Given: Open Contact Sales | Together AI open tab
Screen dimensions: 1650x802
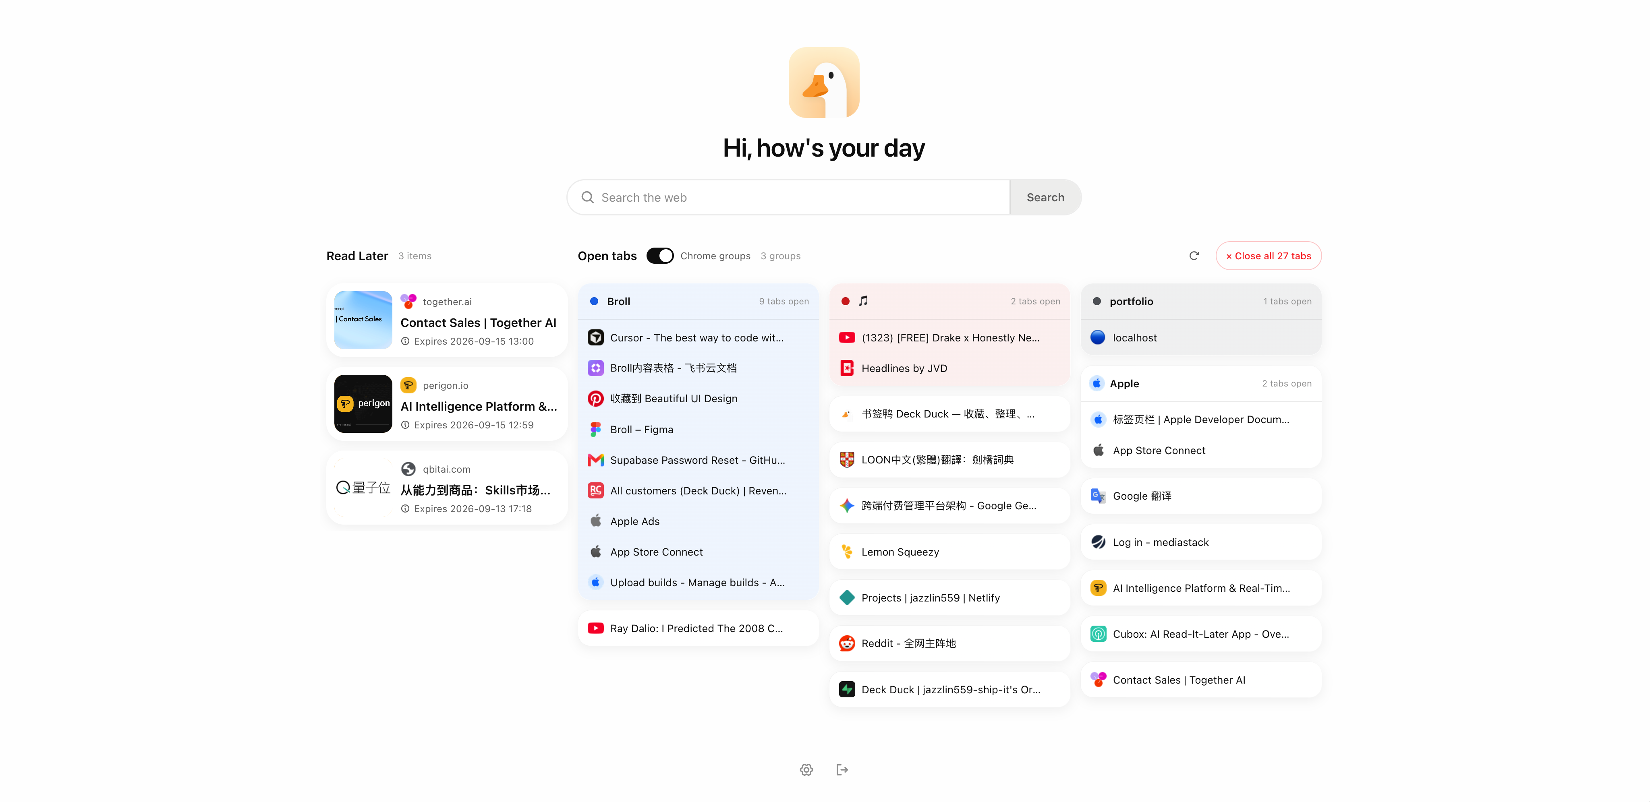Looking at the screenshot, I should (x=1201, y=680).
